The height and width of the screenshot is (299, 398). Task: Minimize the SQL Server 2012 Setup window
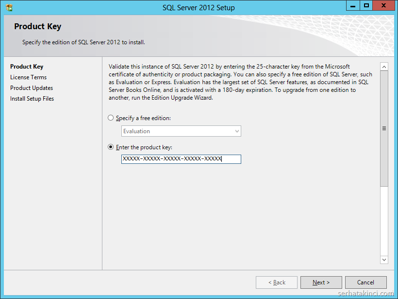click(x=353, y=6)
